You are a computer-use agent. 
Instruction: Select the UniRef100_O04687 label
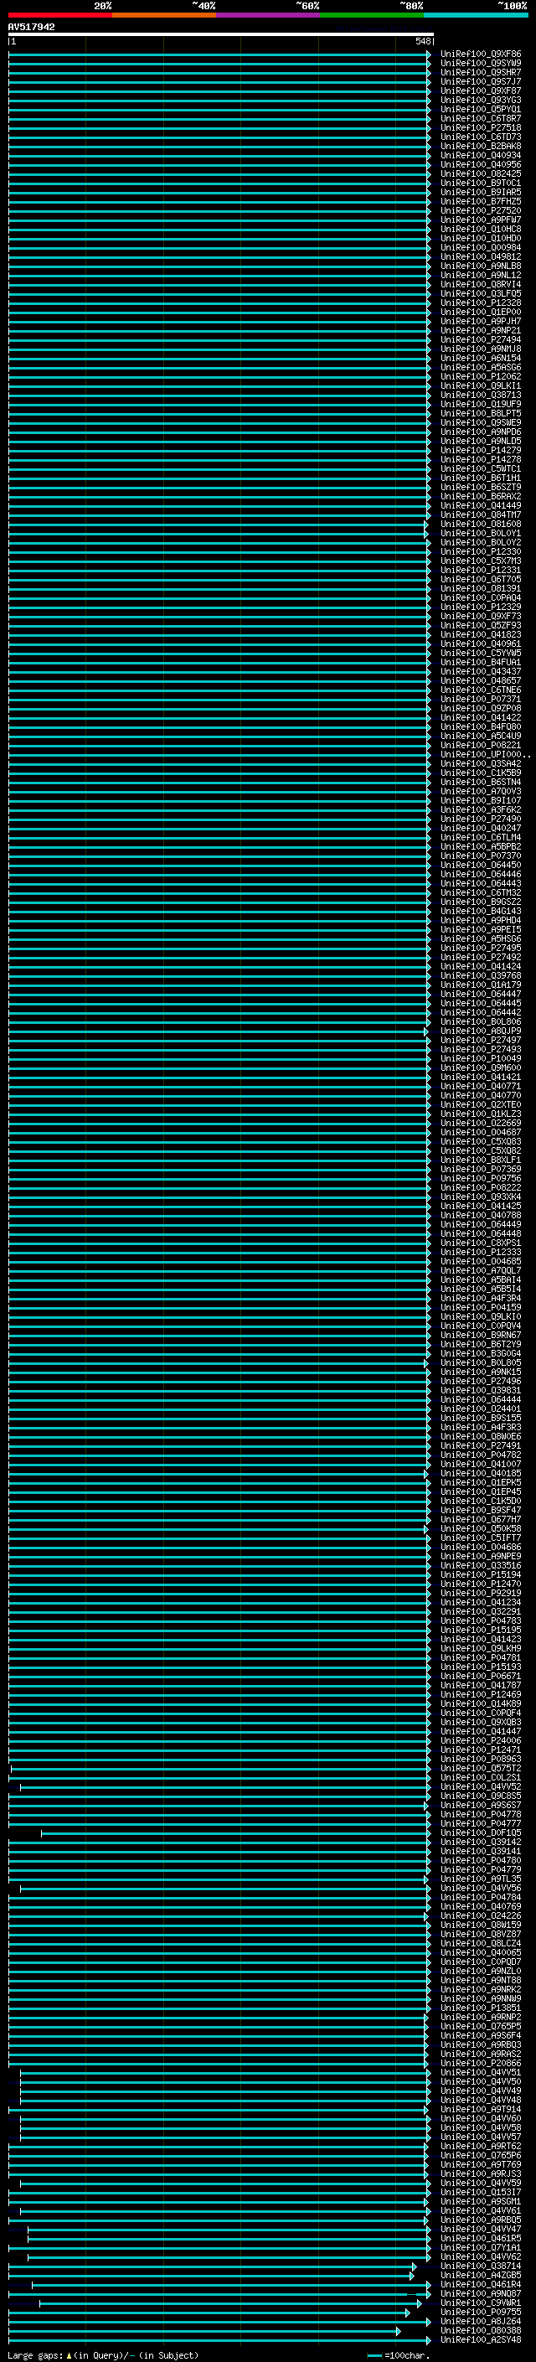[481, 1131]
